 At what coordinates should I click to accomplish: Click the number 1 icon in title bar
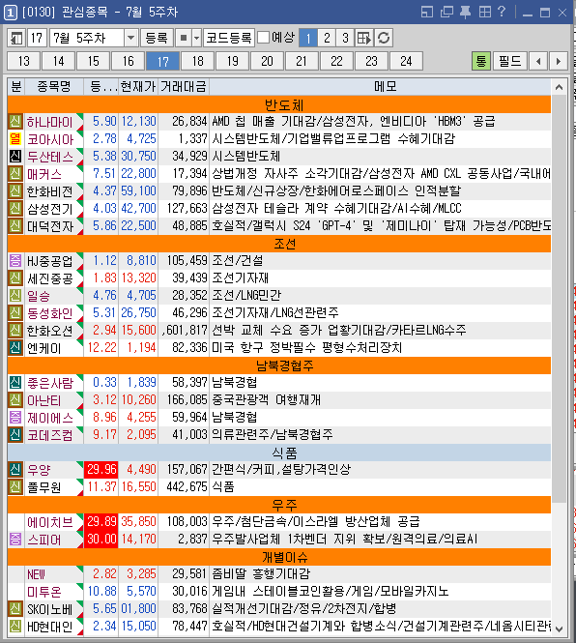click(10, 13)
